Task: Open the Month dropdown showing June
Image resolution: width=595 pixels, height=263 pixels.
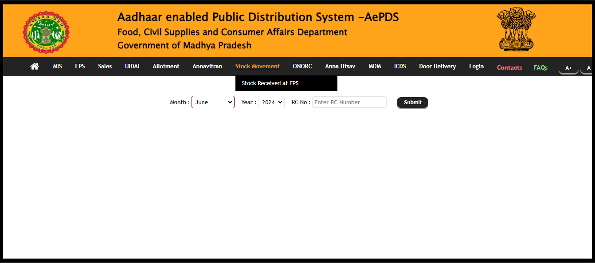Action: click(213, 102)
